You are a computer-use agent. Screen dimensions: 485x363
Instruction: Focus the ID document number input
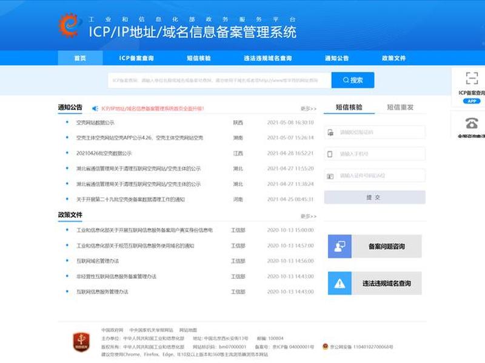(375, 175)
